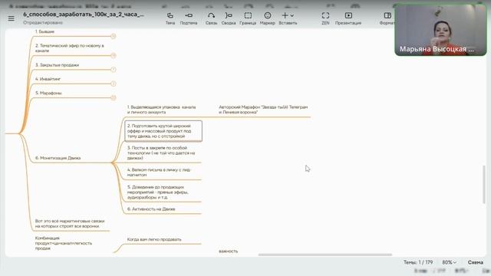Click Марьяна Высоцкая video thumbnail
The height and width of the screenshot is (276, 491).
[x=440, y=30]
